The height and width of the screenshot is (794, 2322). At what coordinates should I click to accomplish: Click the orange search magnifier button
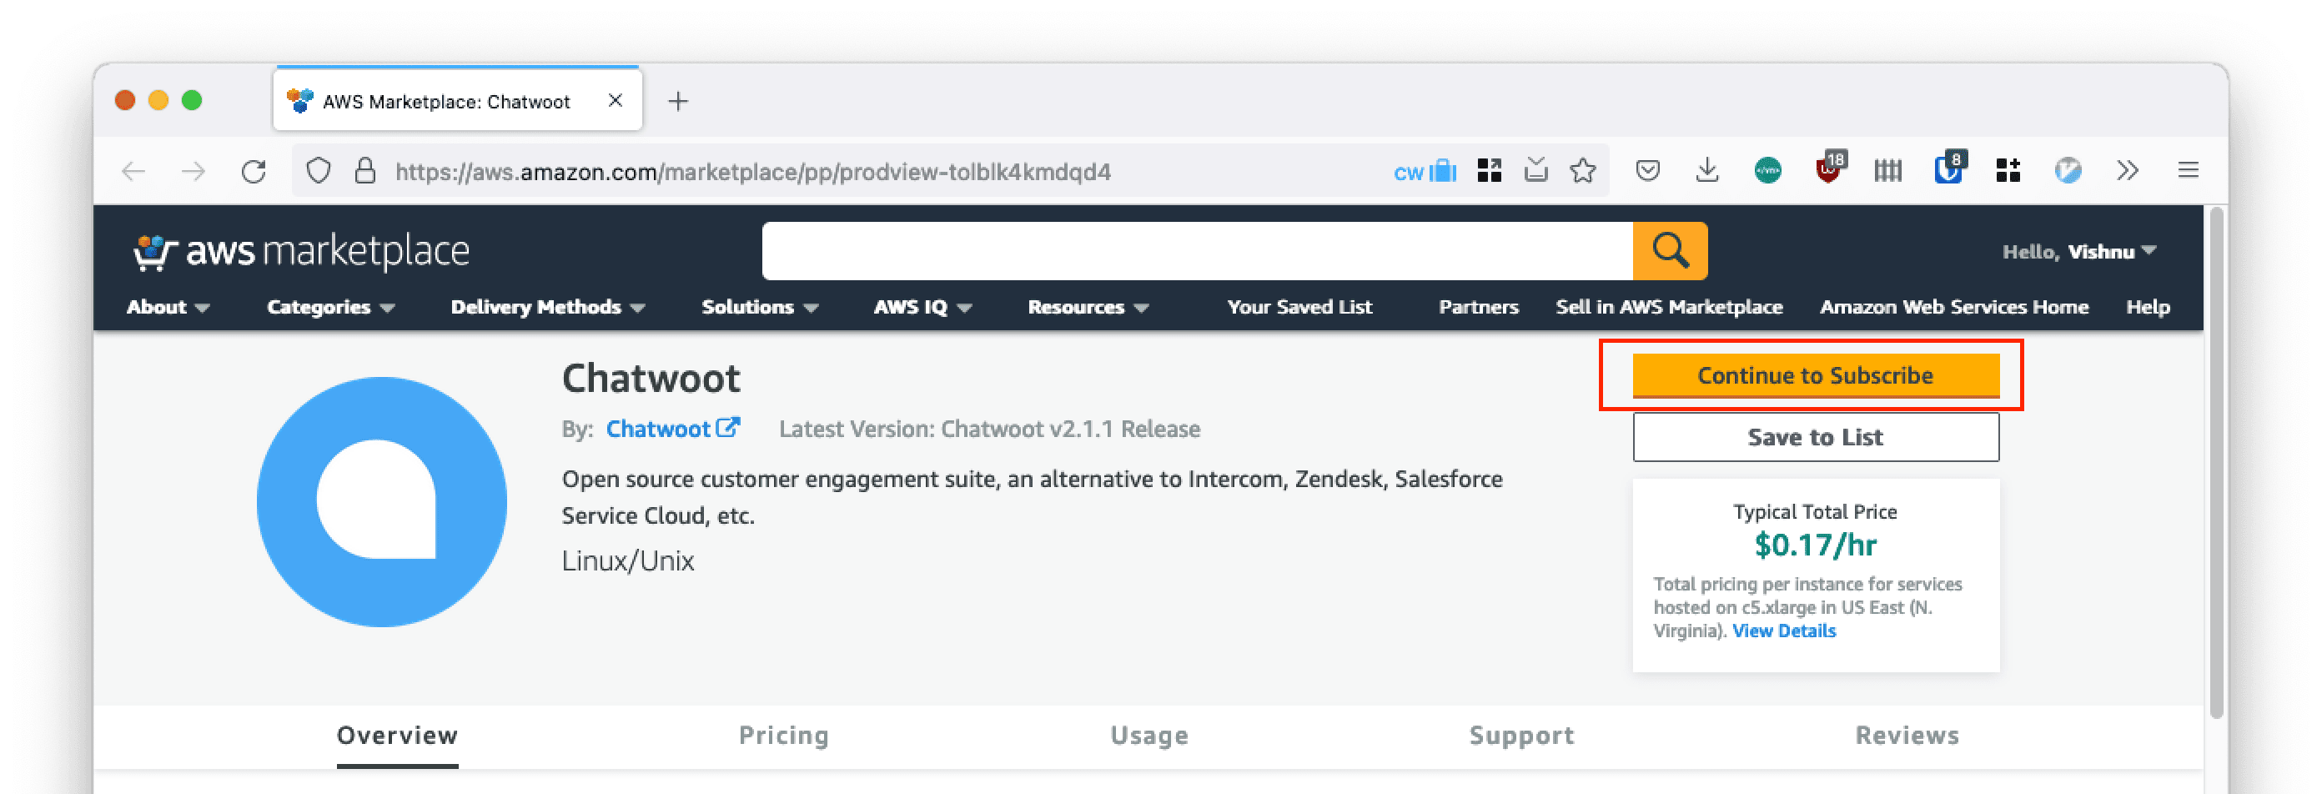coord(1671,250)
